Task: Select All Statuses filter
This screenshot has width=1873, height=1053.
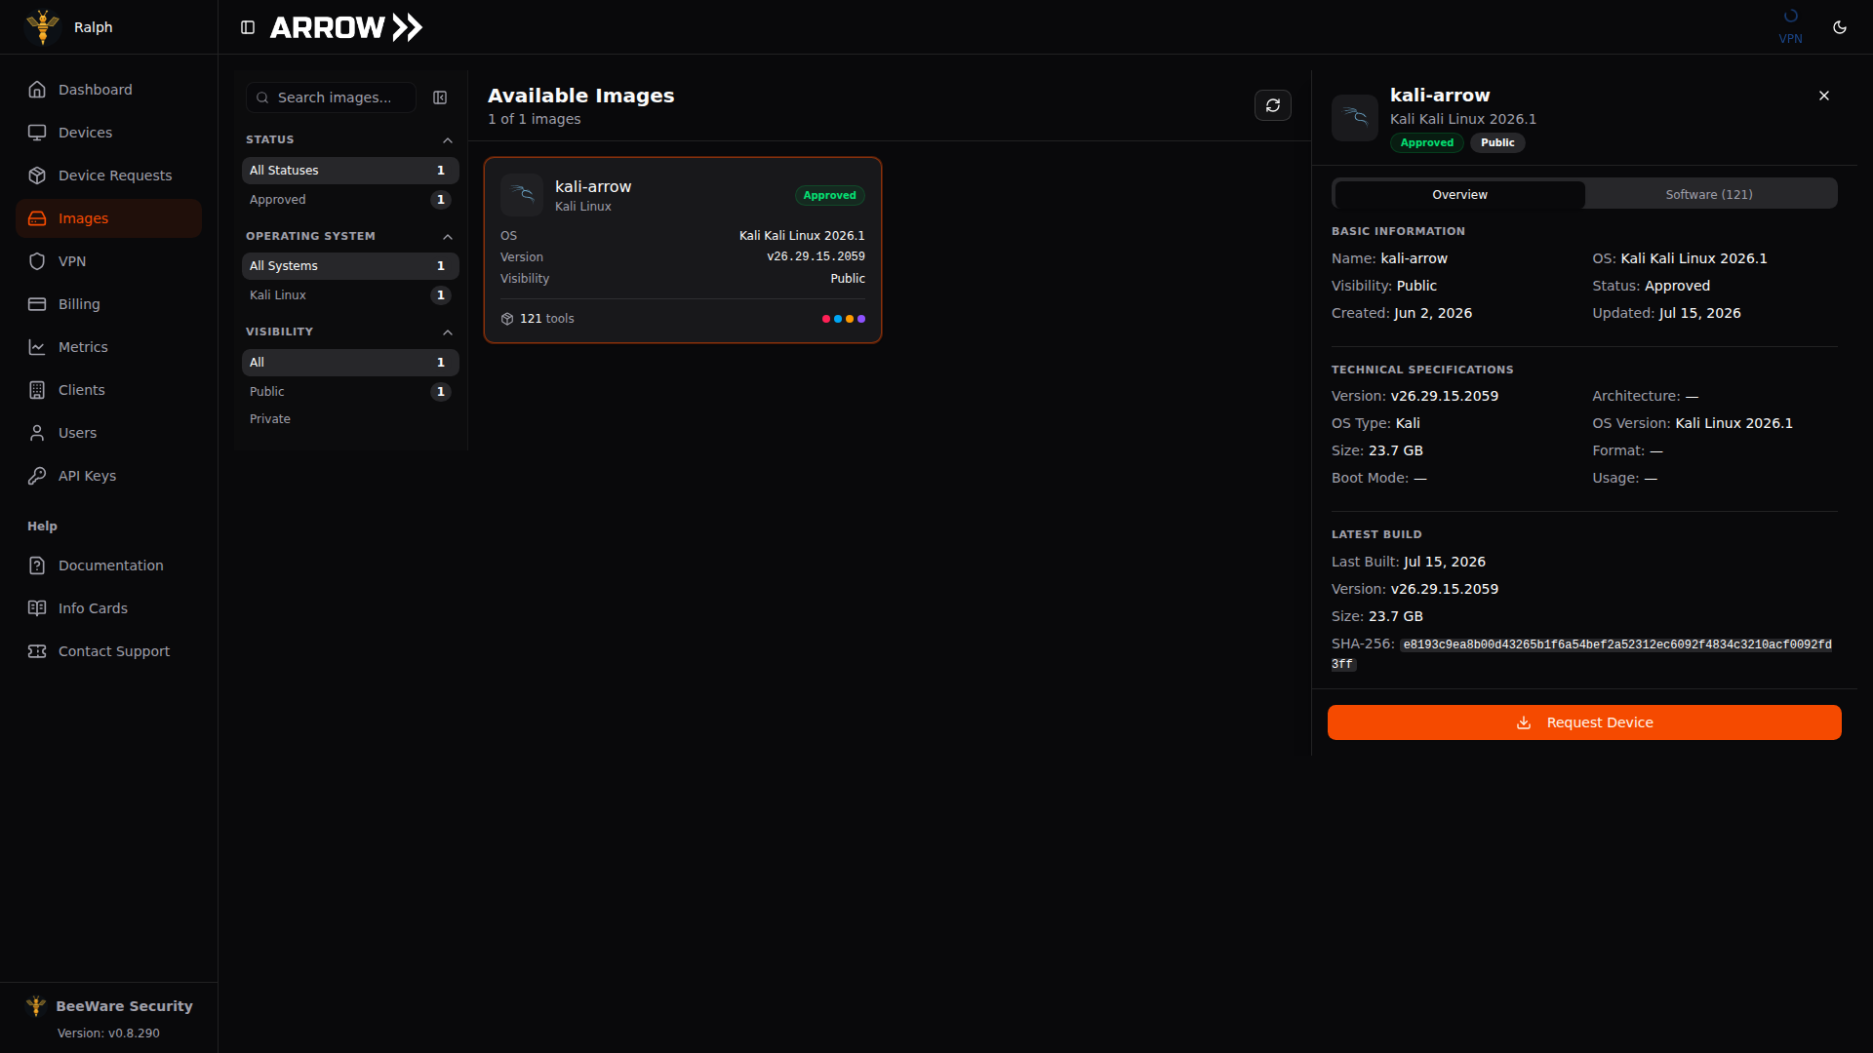Action: click(350, 171)
